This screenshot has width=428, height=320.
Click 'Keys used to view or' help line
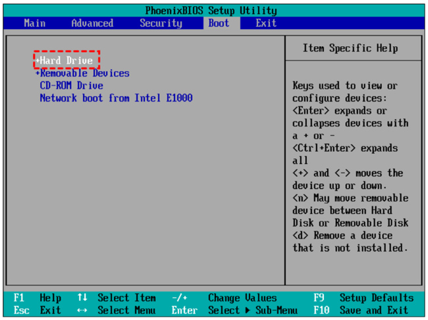(345, 86)
